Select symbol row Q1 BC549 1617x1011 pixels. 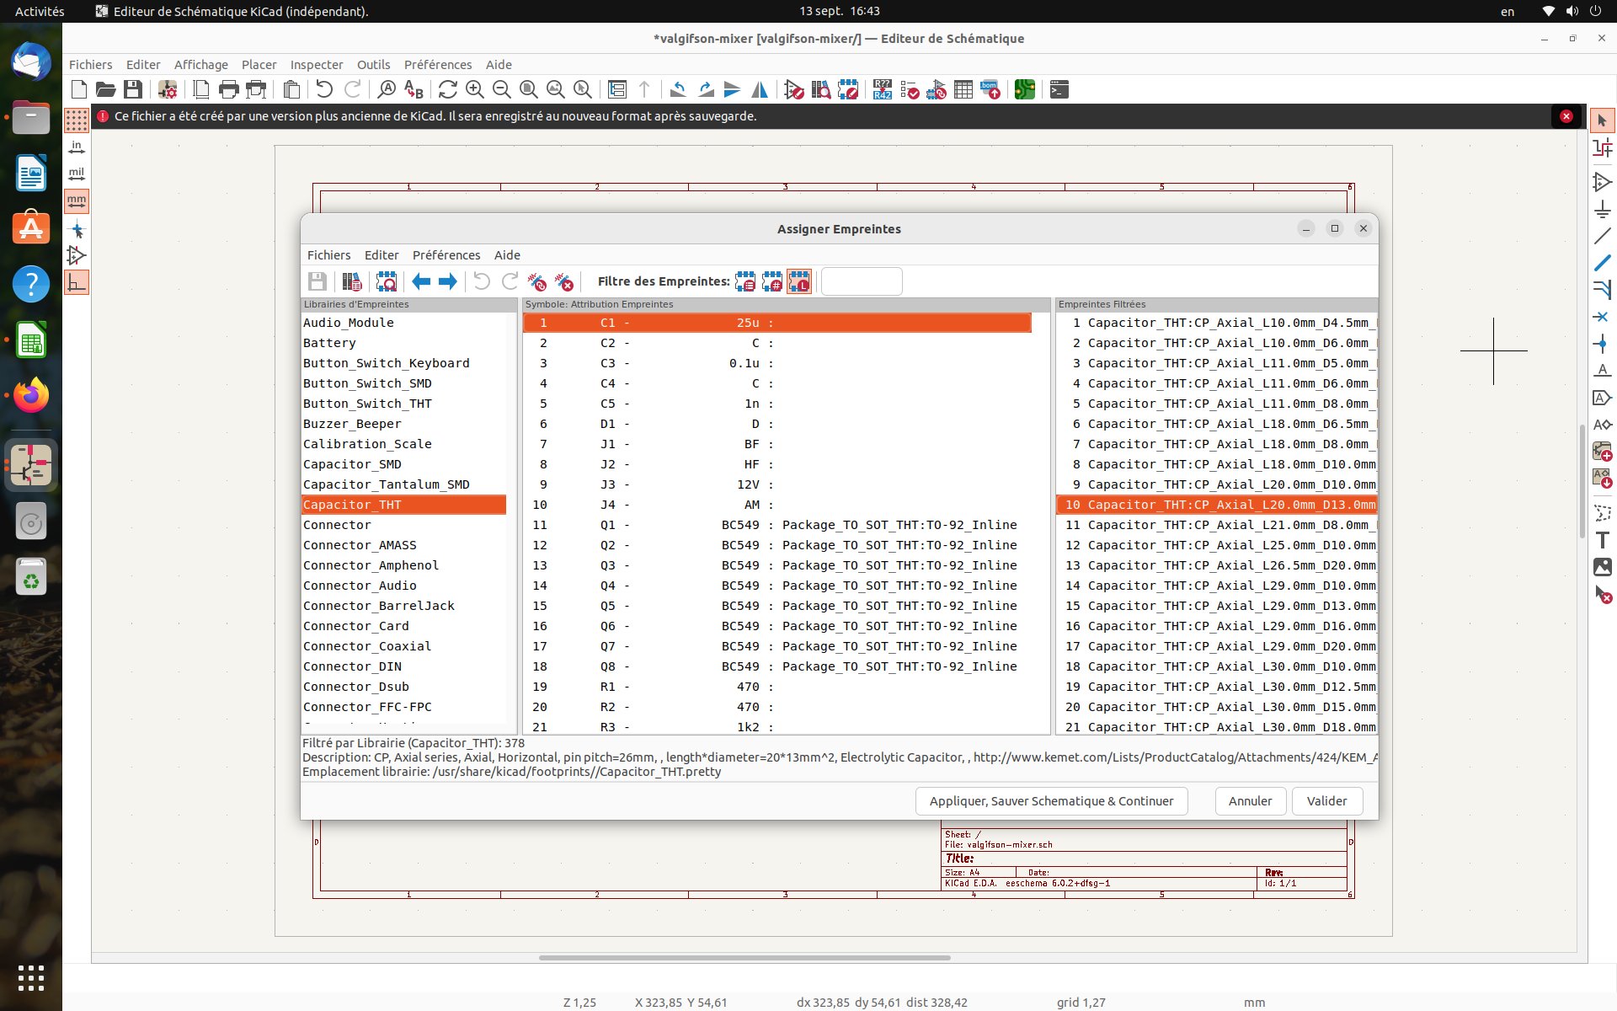[775, 525]
